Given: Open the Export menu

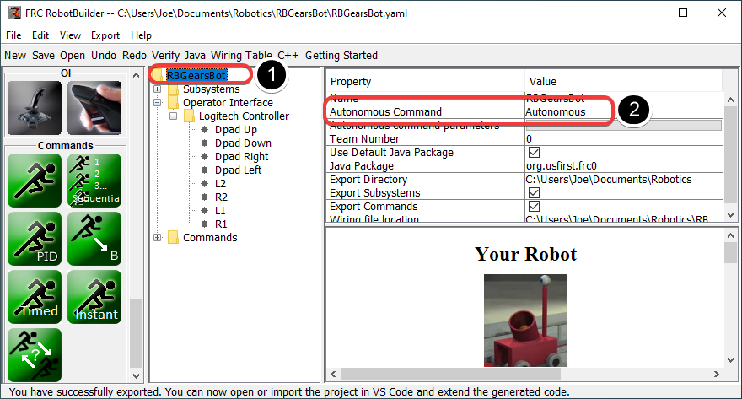Looking at the screenshot, I should pyautogui.click(x=105, y=35).
